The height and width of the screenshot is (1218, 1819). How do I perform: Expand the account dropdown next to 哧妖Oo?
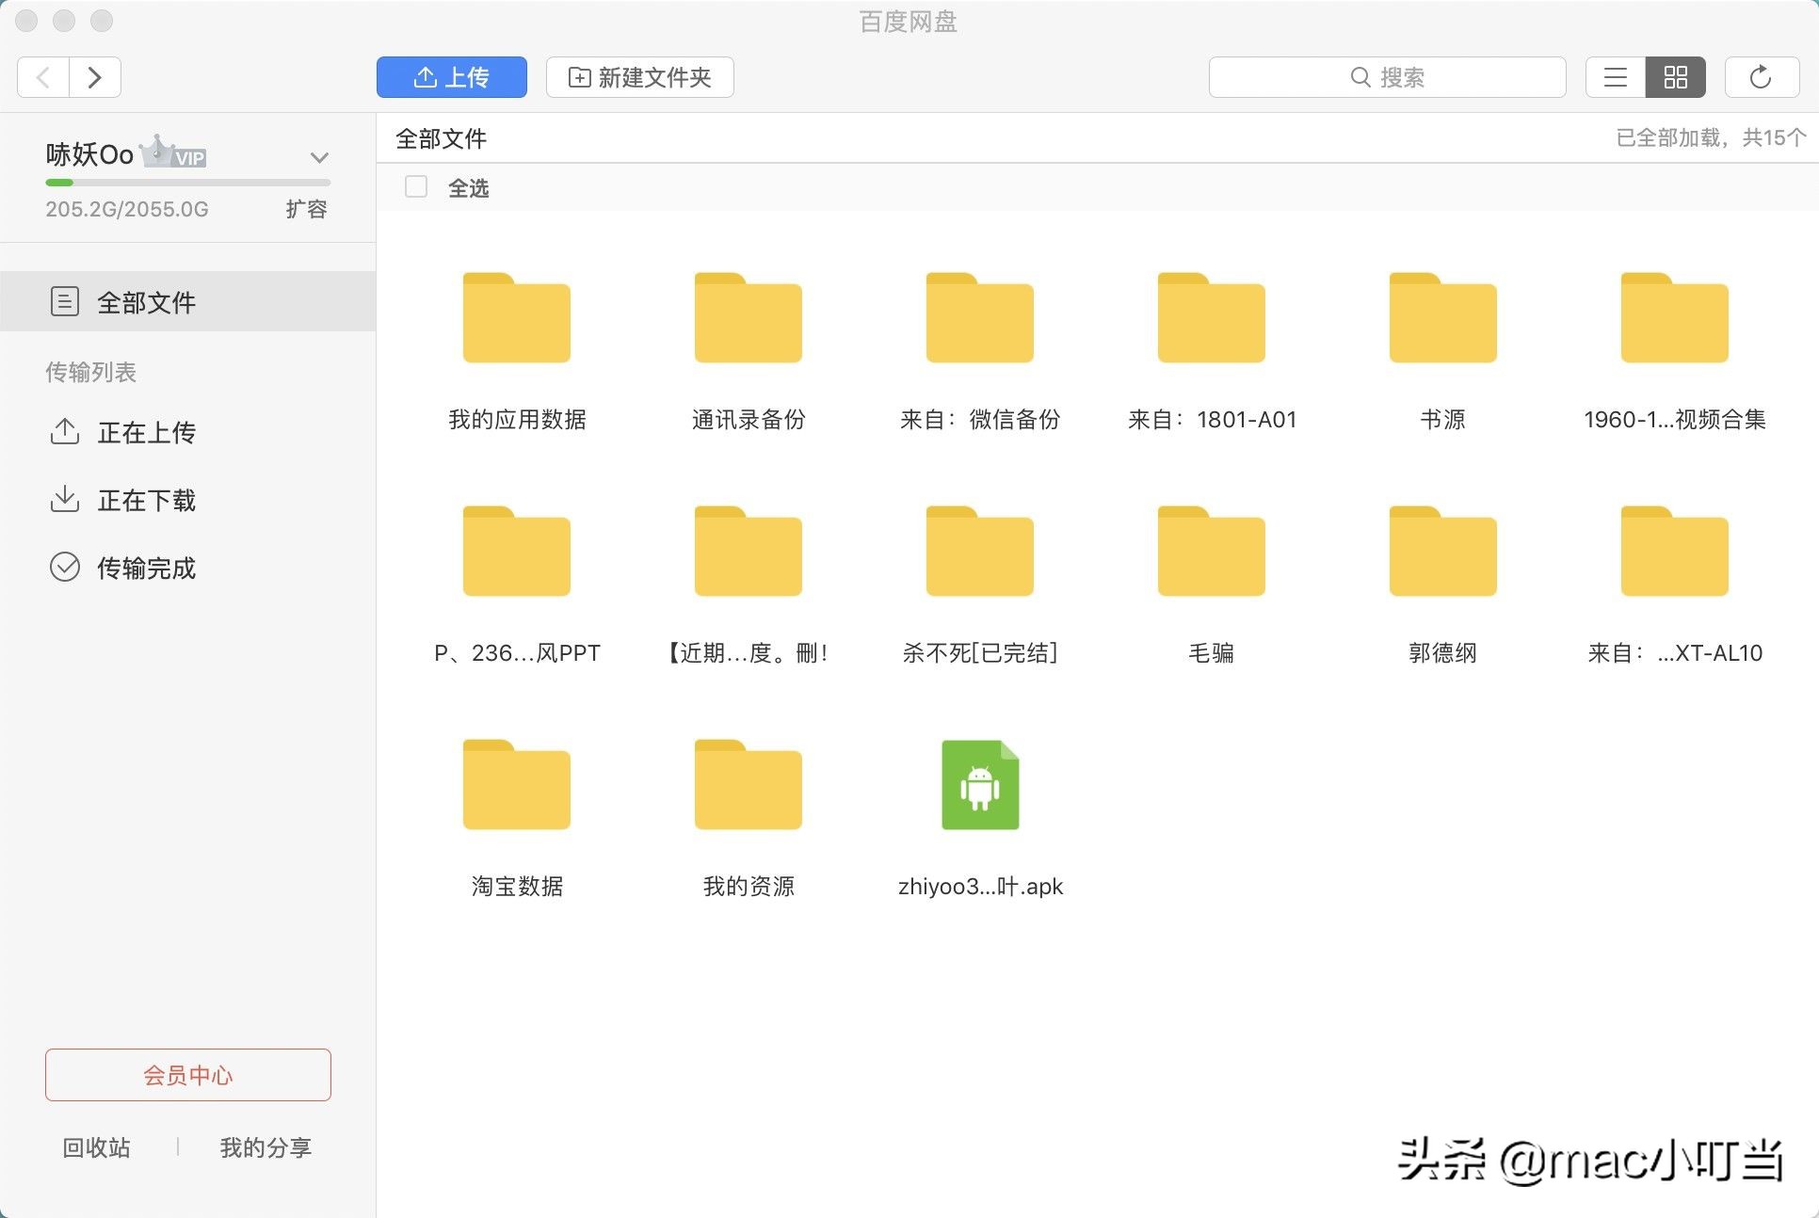coord(319,158)
